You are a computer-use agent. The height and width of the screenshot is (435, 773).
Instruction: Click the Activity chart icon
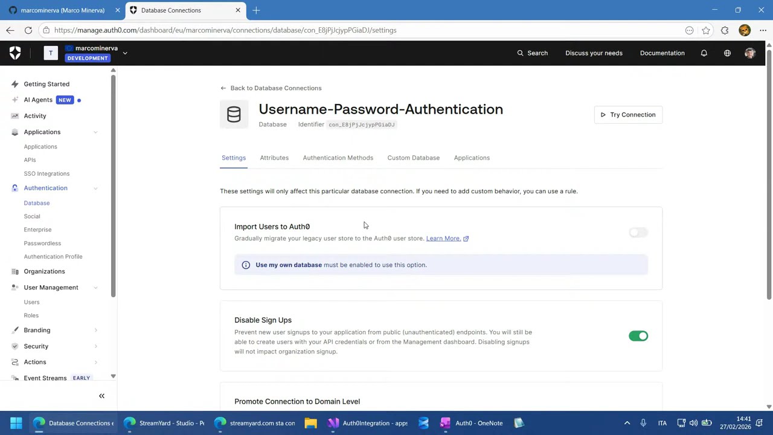click(x=15, y=116)
